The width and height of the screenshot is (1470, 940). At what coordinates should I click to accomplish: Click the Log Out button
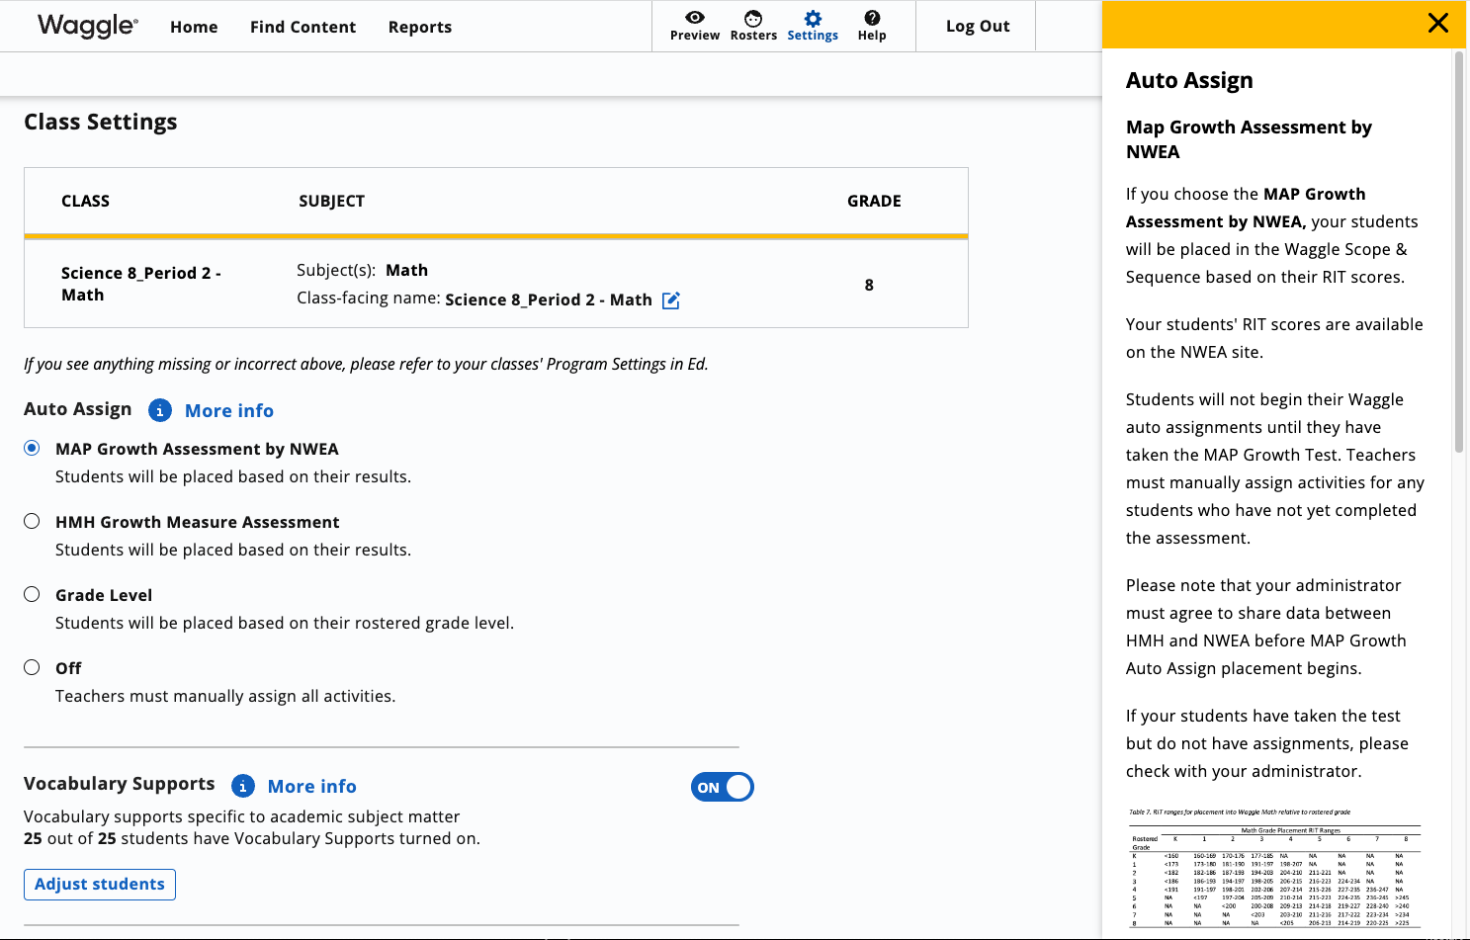(x=976, y=26)
